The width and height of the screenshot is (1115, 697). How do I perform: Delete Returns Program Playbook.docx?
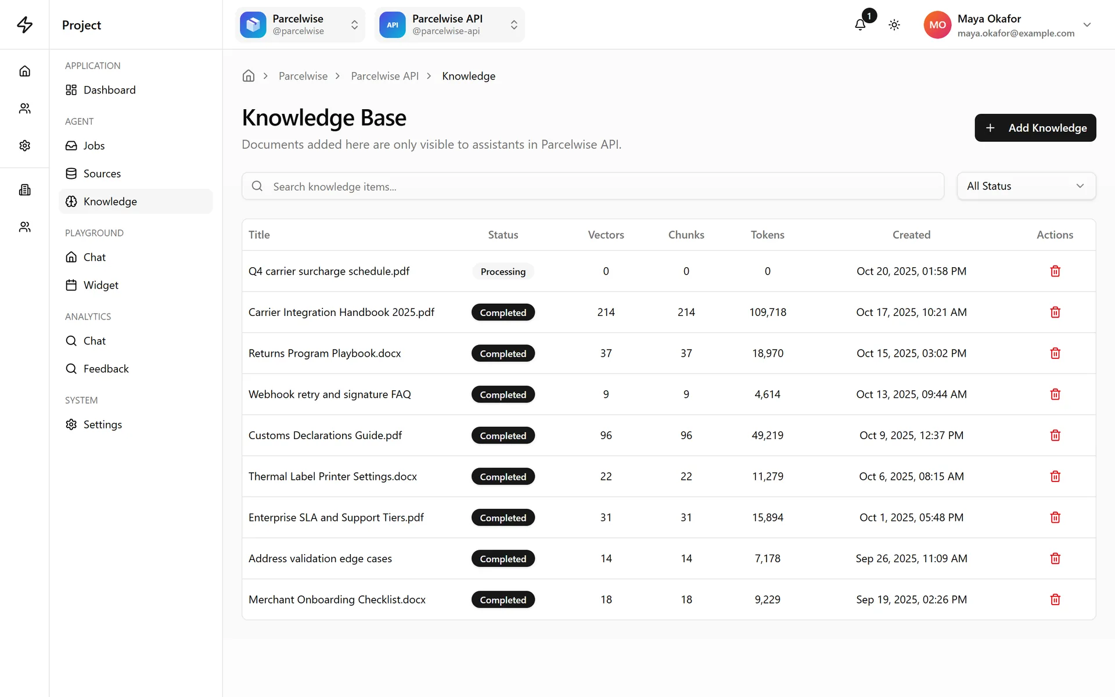point(1055,353)
